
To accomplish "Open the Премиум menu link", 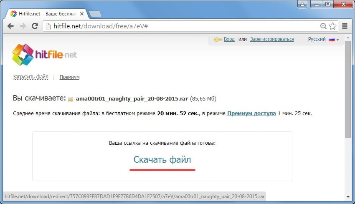I will 69,77.
